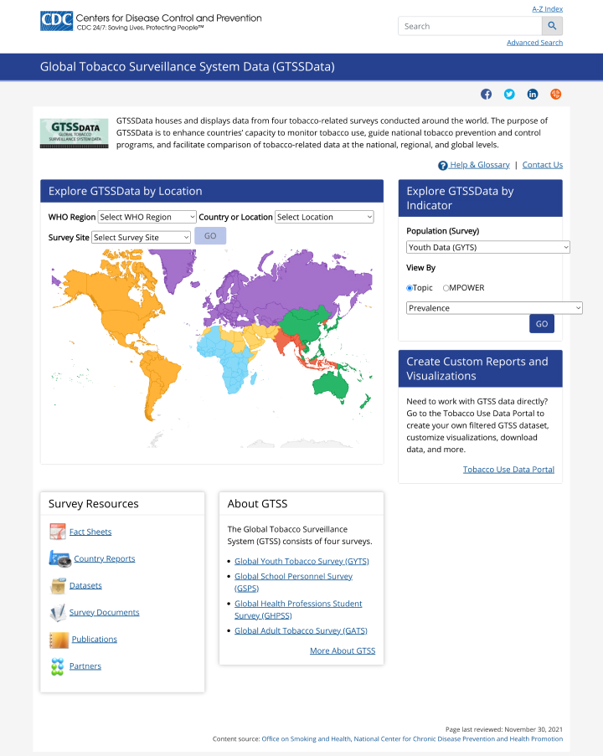
Task: Select the Topic radio button
Action: pos(409,288)
